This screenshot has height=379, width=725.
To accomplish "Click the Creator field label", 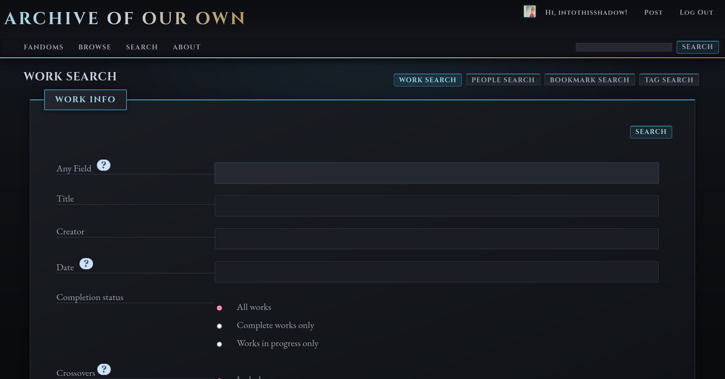I will click(70, 232).
